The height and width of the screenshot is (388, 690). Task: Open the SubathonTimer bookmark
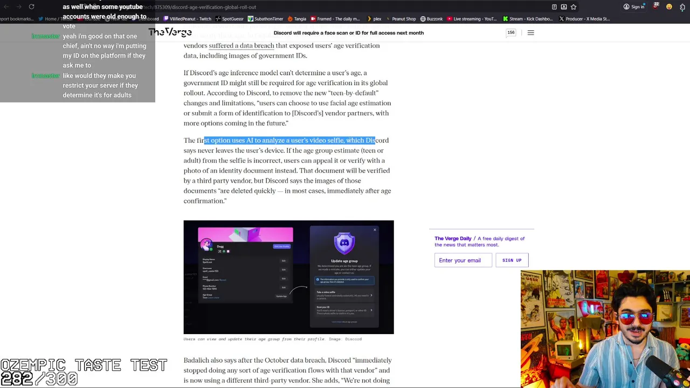pyautogui.click(x=265, y=19)
